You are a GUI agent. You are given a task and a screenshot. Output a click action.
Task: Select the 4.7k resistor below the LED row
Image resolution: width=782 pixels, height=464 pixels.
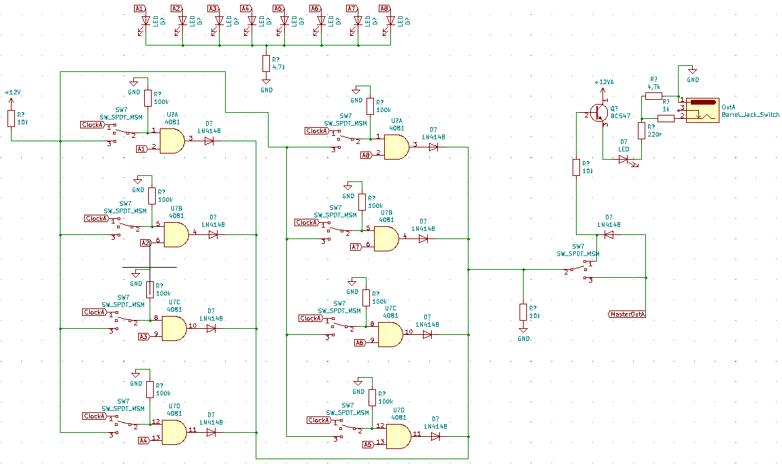pyautogui.click(x=267, y=64)
